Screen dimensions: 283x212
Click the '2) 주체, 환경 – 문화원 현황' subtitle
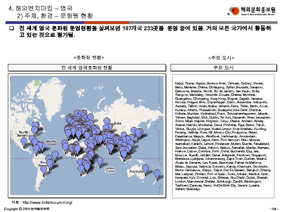coord(55,16)
